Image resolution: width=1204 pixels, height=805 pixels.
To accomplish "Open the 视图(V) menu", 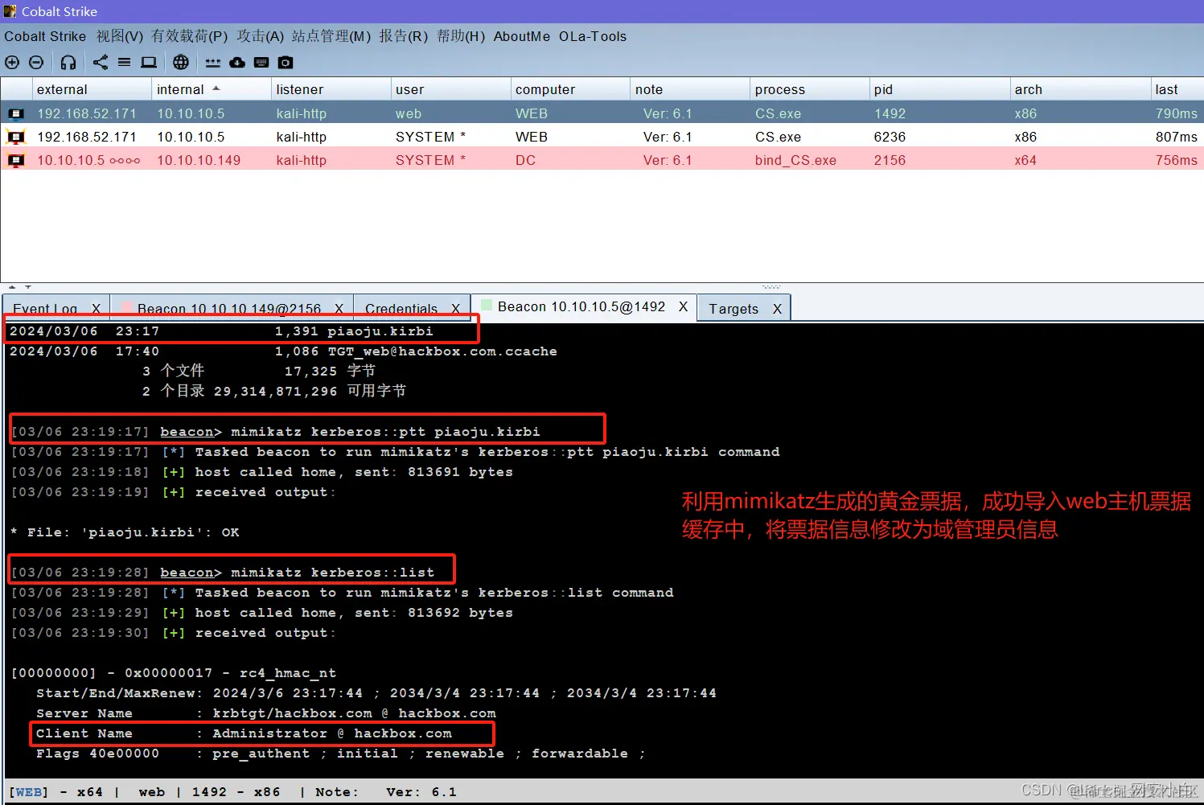I will tap(120, 36).
